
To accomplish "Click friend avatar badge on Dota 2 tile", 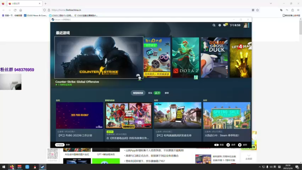I will 196,77.
